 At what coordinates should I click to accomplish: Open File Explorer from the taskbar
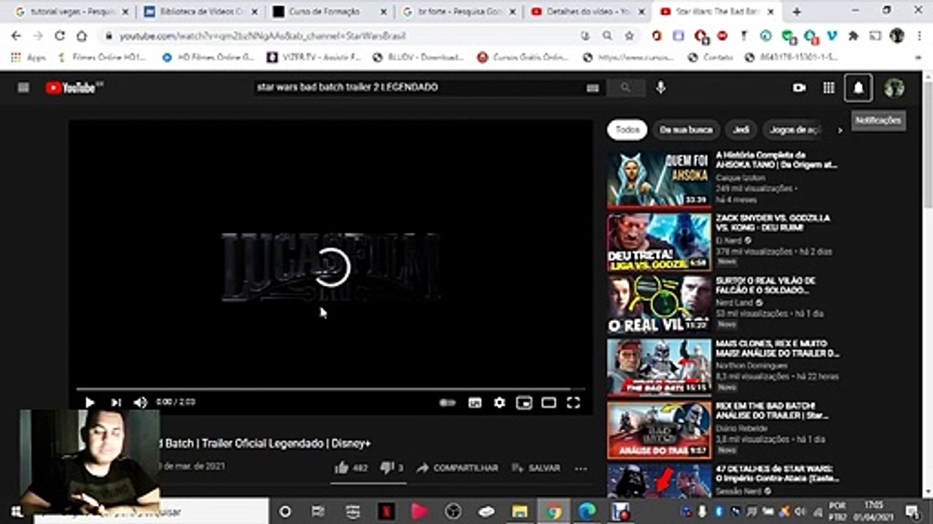(x=520, y=512)
